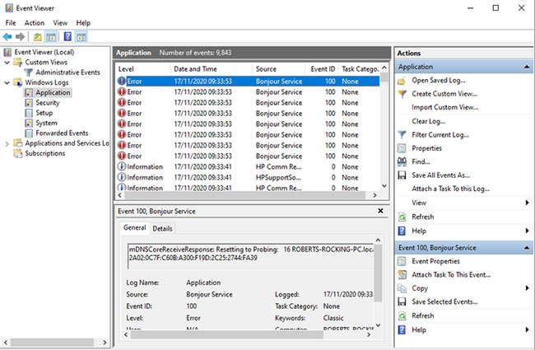Sort by the Level column header
Screen dimensions: 535x350
(x=143, y=69)
